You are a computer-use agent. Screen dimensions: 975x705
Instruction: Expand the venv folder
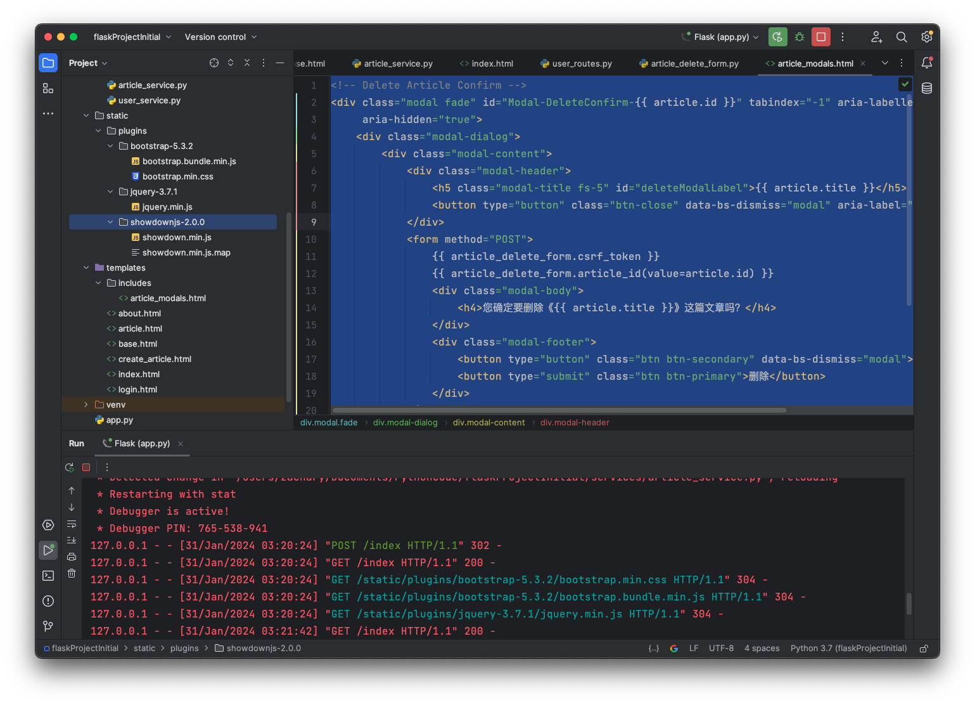coord(86,404)
